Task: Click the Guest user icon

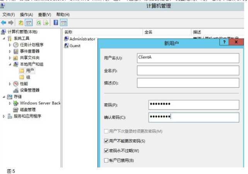Action: point(66,46)
